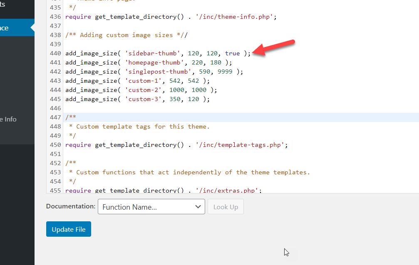Screen dimensions: 419x265
Task: Click the 'custom-1' image size line
Action: [138, 81]
